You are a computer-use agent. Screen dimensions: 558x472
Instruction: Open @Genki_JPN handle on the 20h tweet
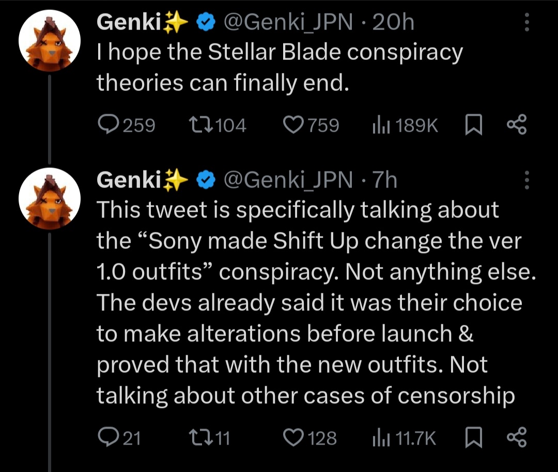coord(288,22)
